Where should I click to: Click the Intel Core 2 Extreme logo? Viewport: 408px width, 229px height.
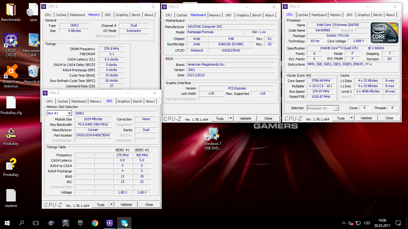385,33
